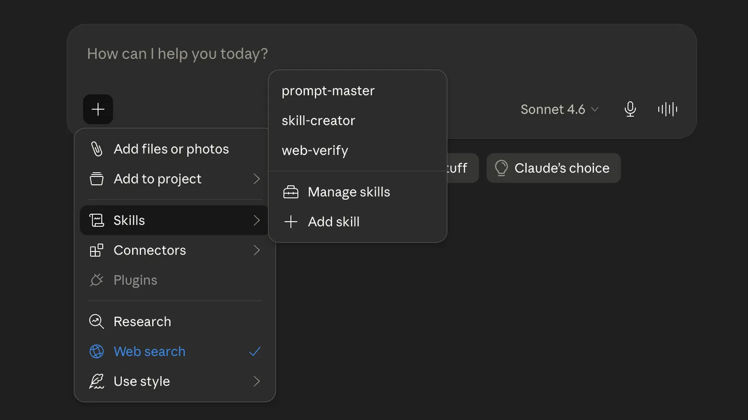Screen dimensions: 748x420
Task: Start dictation with the microphone icon
Action: click(630, 109)
